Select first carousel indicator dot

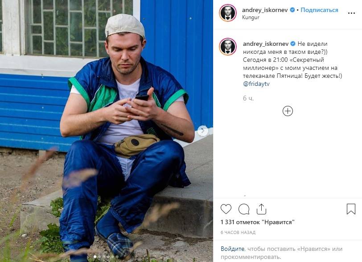tap(95, 257)
